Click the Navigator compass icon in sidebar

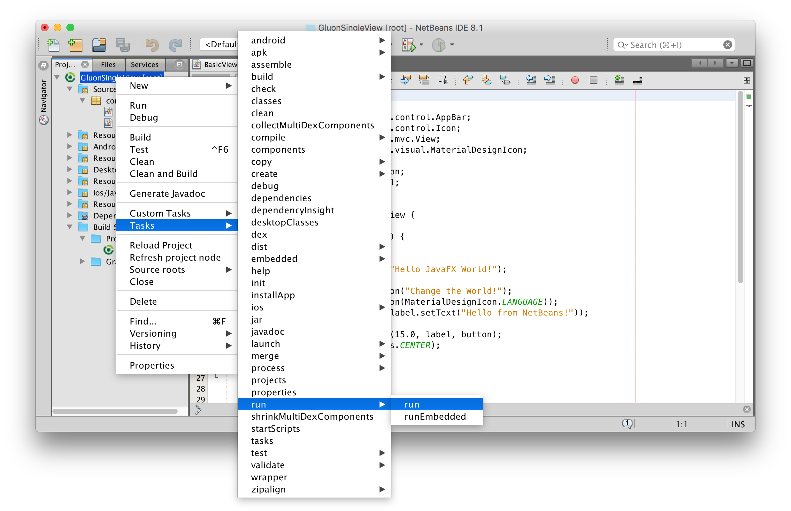pos(44,120)
